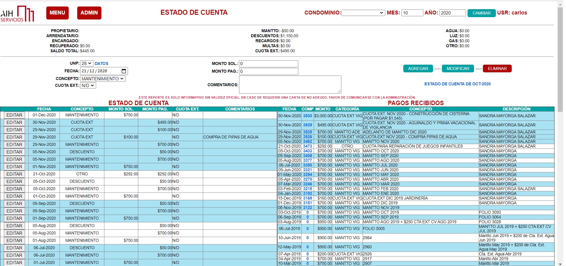Click EDITAR for 05-Nov-2020 DESCUENTO row

point(14,152)
